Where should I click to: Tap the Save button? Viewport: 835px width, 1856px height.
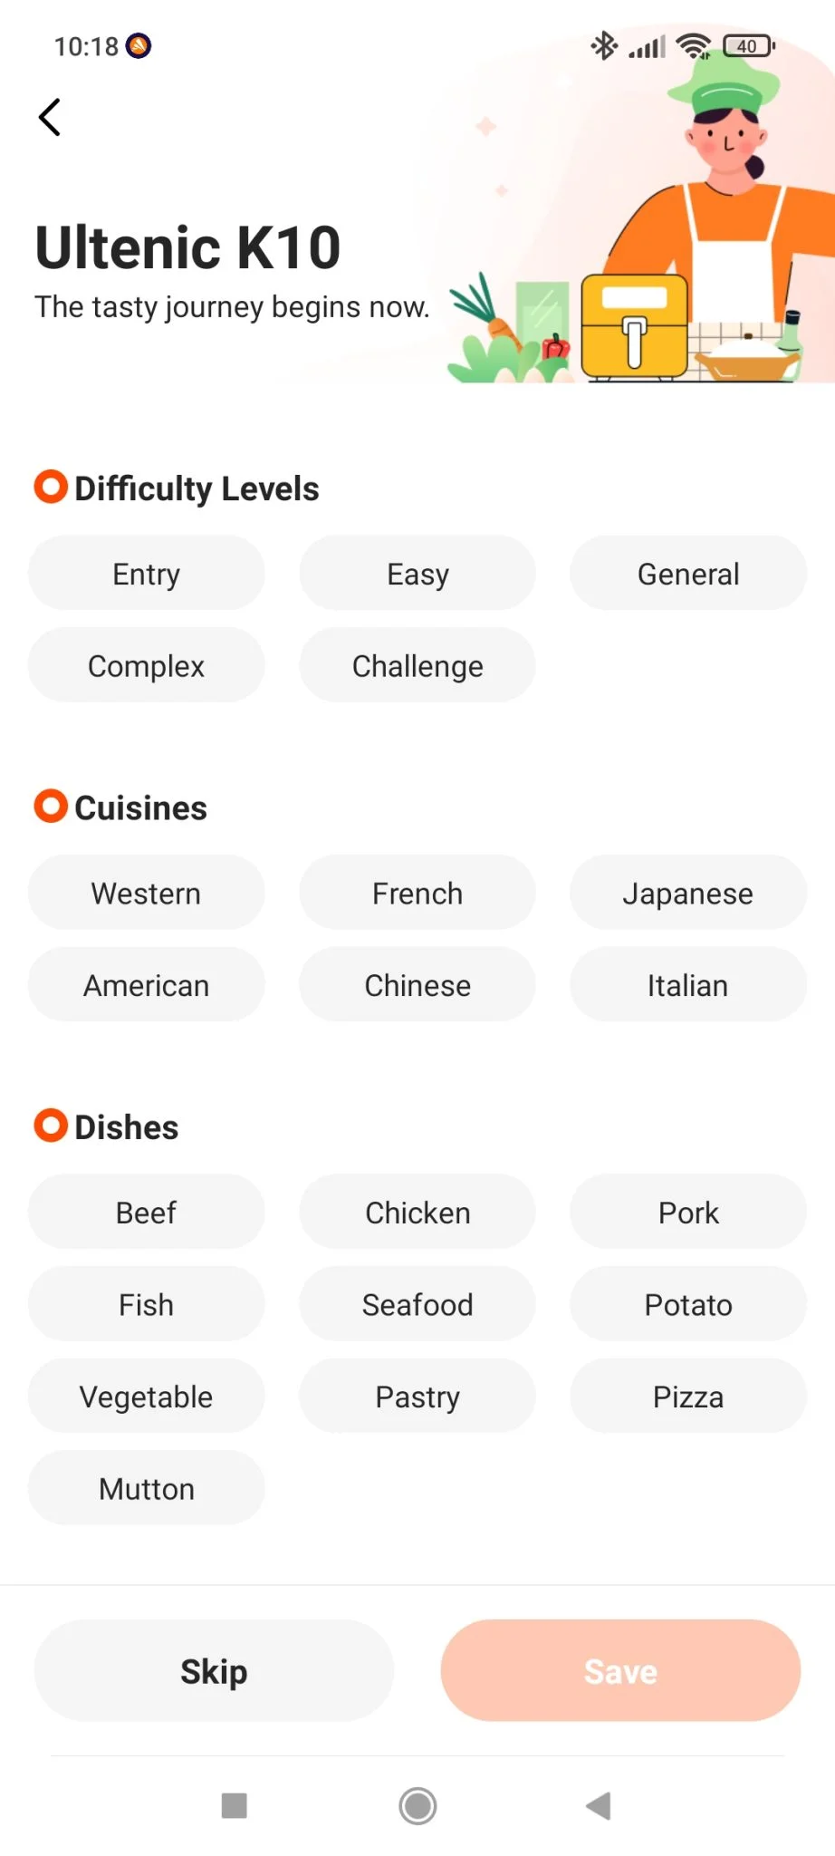point(620,1671)
